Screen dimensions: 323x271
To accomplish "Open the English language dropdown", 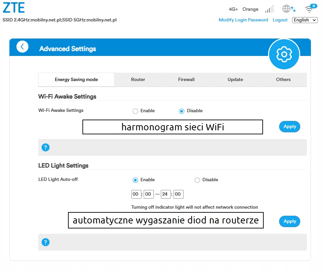I will 305,20.
